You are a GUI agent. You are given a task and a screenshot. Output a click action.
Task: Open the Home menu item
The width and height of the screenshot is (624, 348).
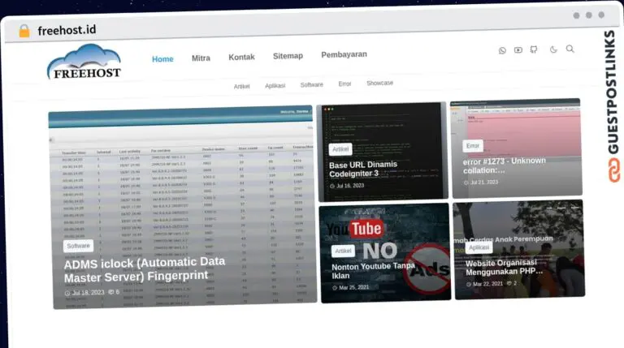(162, 58)
